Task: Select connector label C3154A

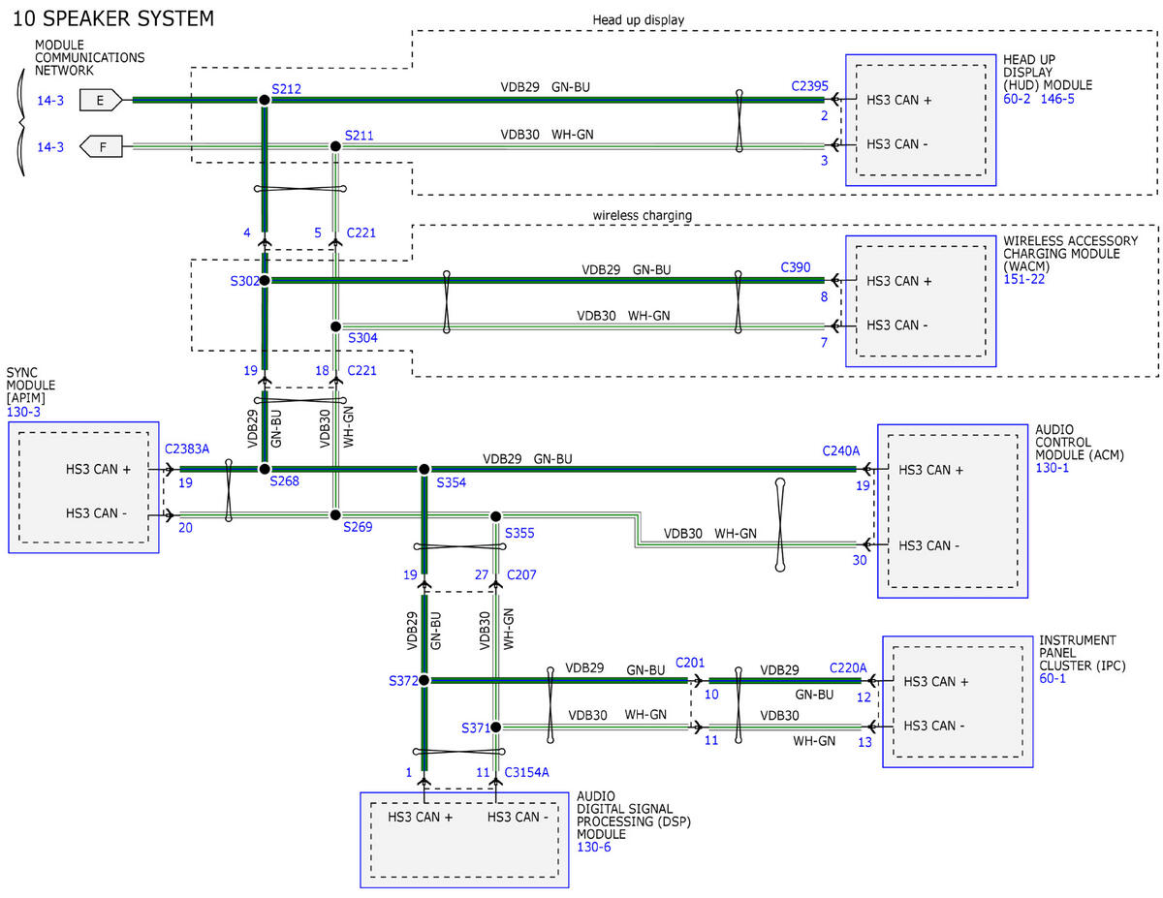Action: point(526,772)
